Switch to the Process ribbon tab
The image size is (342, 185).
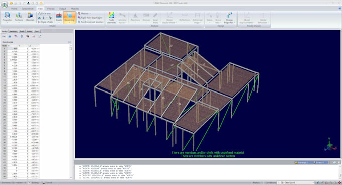pos(51,9)
